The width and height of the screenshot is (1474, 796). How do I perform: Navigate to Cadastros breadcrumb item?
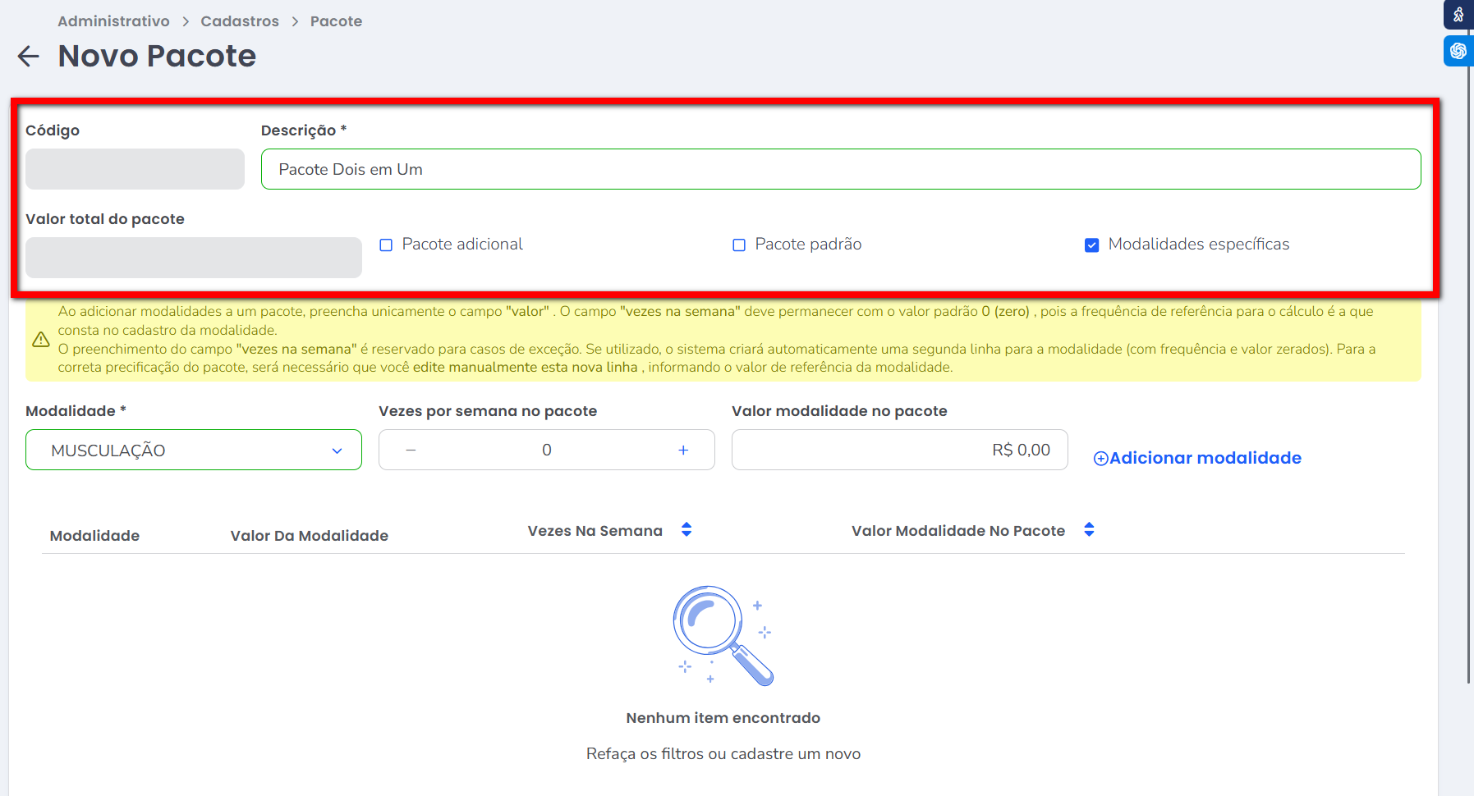(x=240, y=21)
